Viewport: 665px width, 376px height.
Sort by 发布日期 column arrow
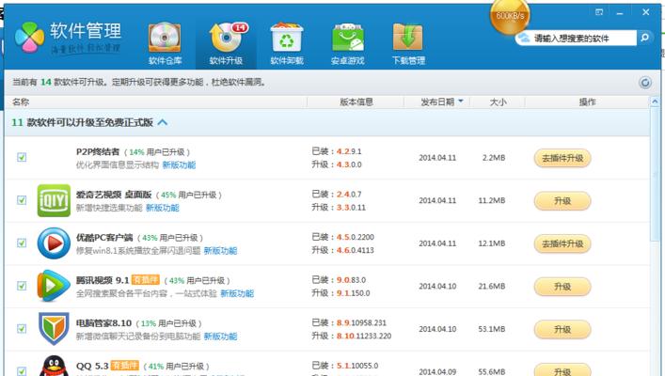[461, 102]
